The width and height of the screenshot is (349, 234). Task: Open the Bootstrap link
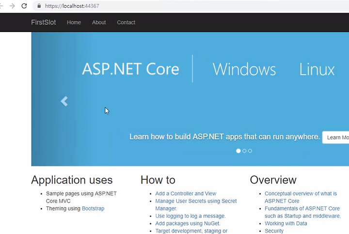pyautogui.click(x=93, y=208)
